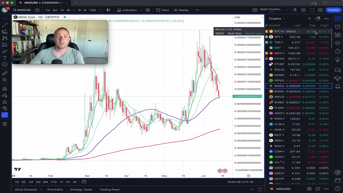Open the Alerts clock icon in right sidebar
Image resolution: width=343 pixels, height=193 pixels.
338,27
